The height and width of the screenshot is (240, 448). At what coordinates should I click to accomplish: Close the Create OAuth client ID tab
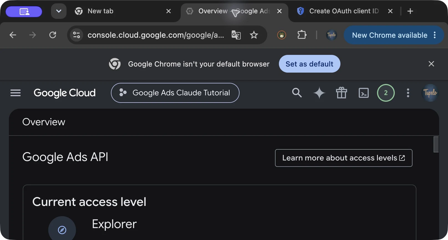390,11
